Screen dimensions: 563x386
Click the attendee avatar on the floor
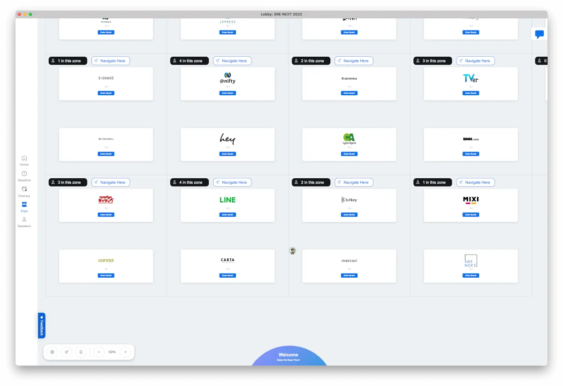pyautogui.click(x=293, y=251)
